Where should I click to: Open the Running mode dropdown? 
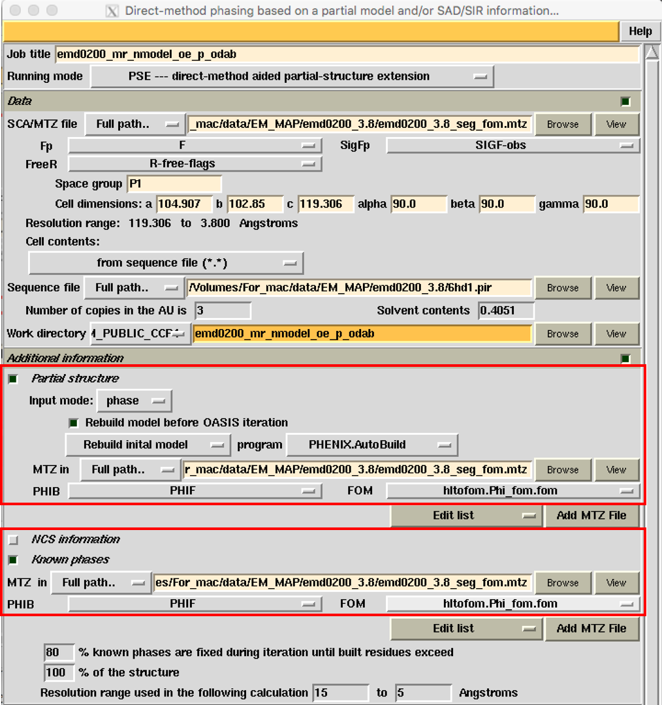291,76
